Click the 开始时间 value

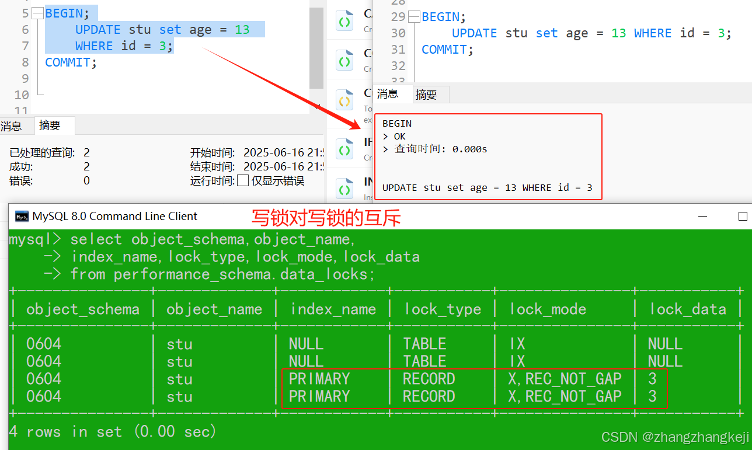coord(284,152)
